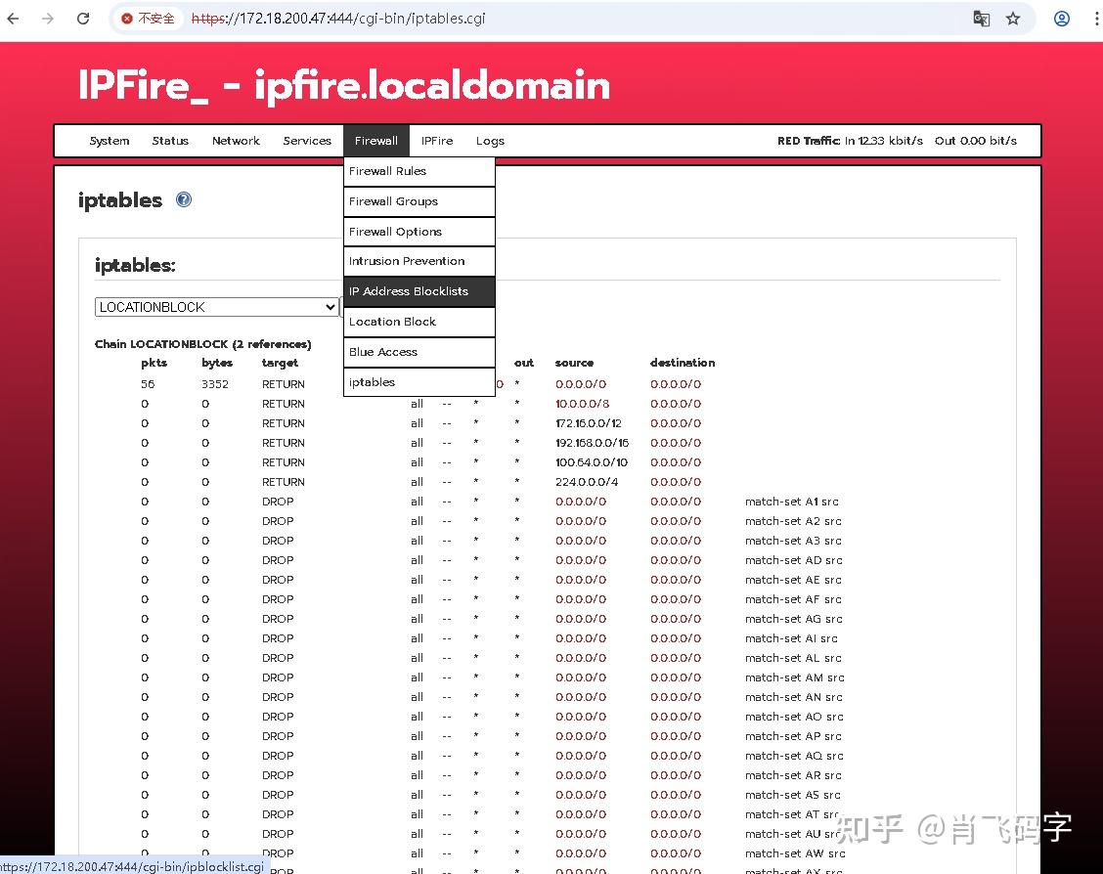Image resolution: width=1103 pixels, height=874 pixels.
Task: Open the help icon beside the iptables heading
Action: point(184,199)
